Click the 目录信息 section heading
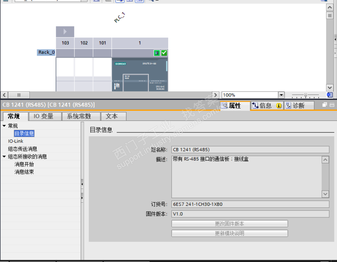This screenshot has height=262, width=337. pyautogui.click(x=101, y=130)
